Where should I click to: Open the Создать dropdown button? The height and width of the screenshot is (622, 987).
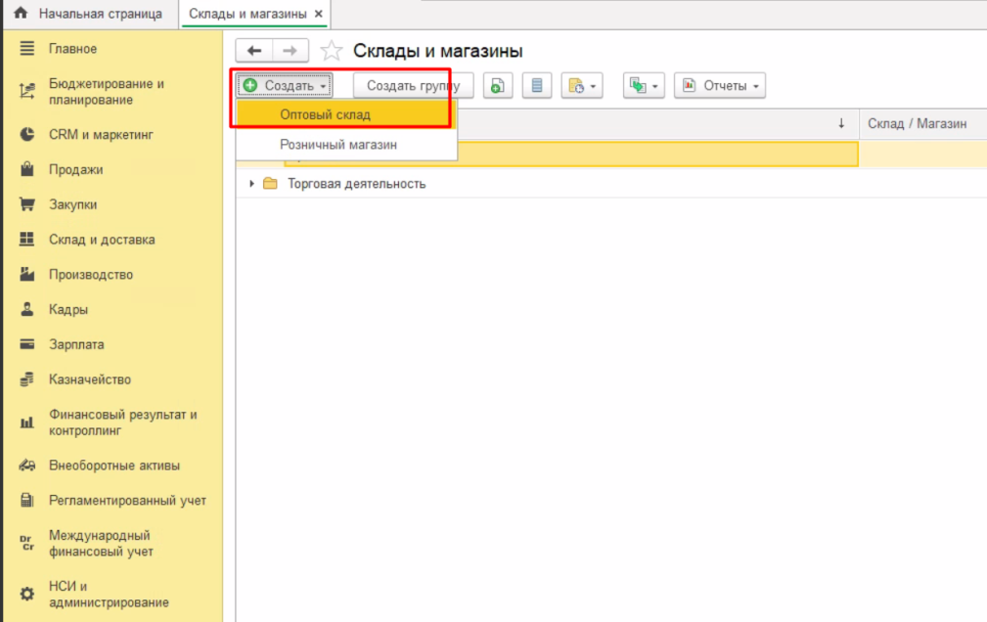click(x=285, y=86)
